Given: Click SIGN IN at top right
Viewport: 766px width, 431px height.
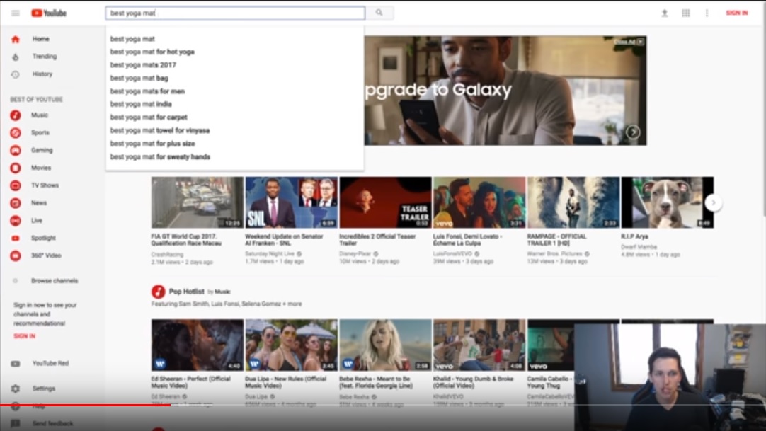Looking at the screenshot, I should (x=737, y=13).
